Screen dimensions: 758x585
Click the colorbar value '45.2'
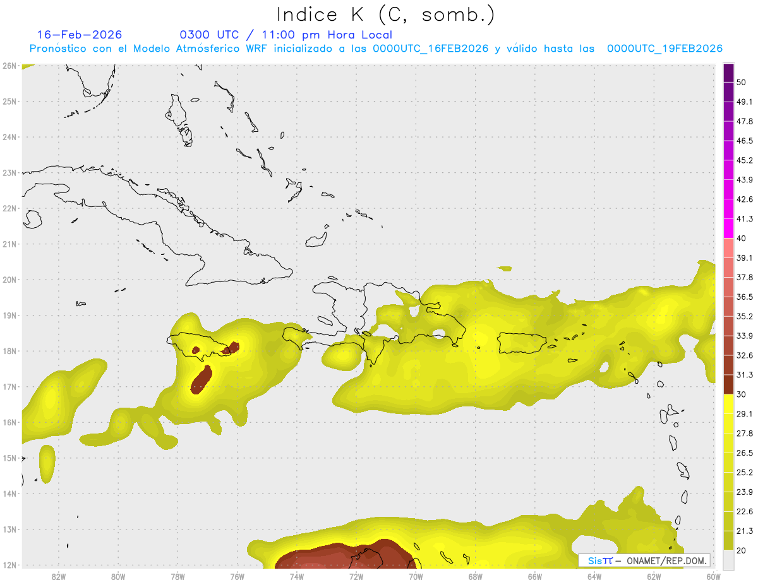pos(743,160)
